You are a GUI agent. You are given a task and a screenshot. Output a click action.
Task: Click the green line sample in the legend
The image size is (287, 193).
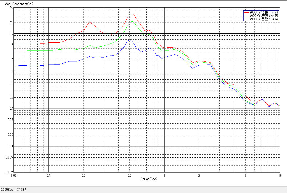coord(246,16)
